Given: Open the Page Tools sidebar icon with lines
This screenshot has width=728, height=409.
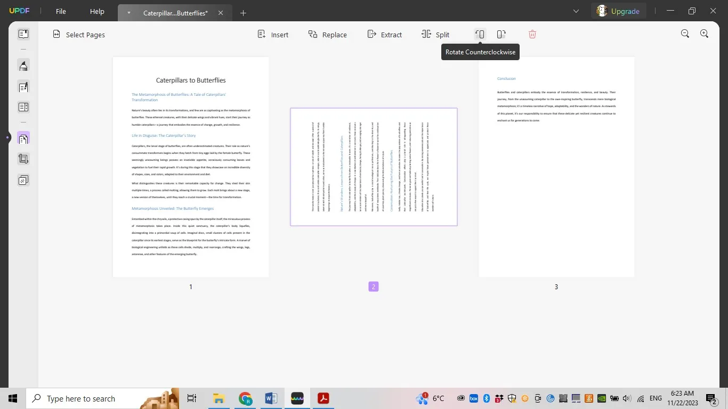Looking at the screenshot, I should click(23, 107).
